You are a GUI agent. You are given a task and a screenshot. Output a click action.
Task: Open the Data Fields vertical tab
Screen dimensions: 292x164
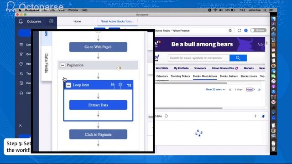click(47, 63)
